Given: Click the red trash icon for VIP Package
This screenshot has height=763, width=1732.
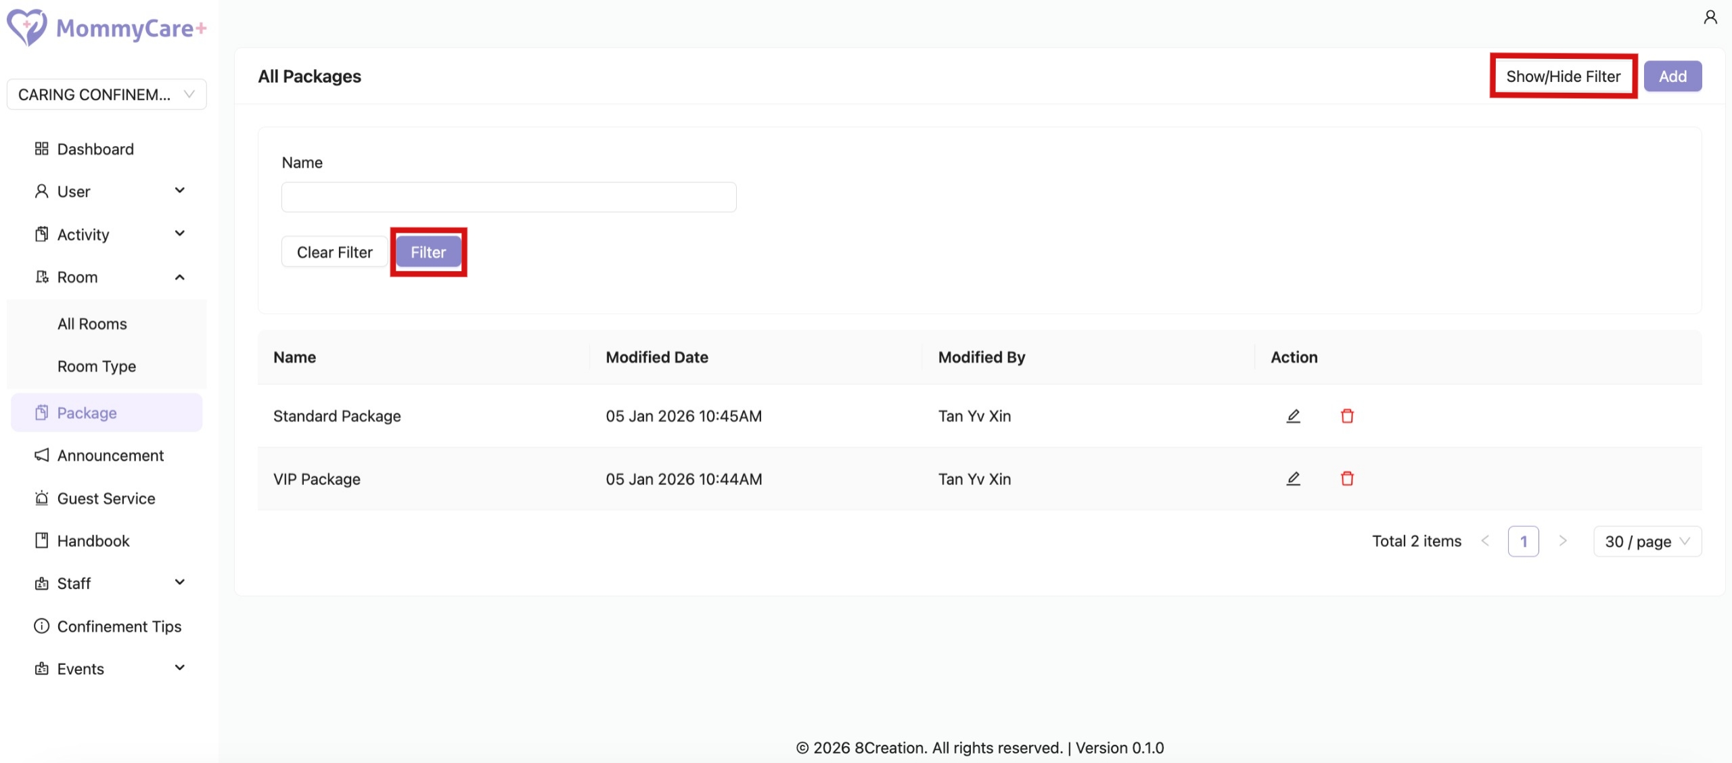Looking at the screenshot, I should (1347, 479).
